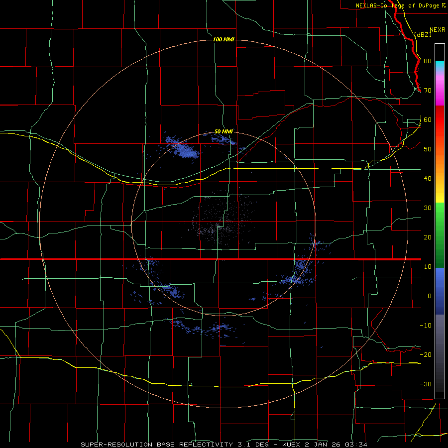Click the 80 dBZ scale value
The width and height of the screenshot is (448, 448).
(x=428, y=61)
